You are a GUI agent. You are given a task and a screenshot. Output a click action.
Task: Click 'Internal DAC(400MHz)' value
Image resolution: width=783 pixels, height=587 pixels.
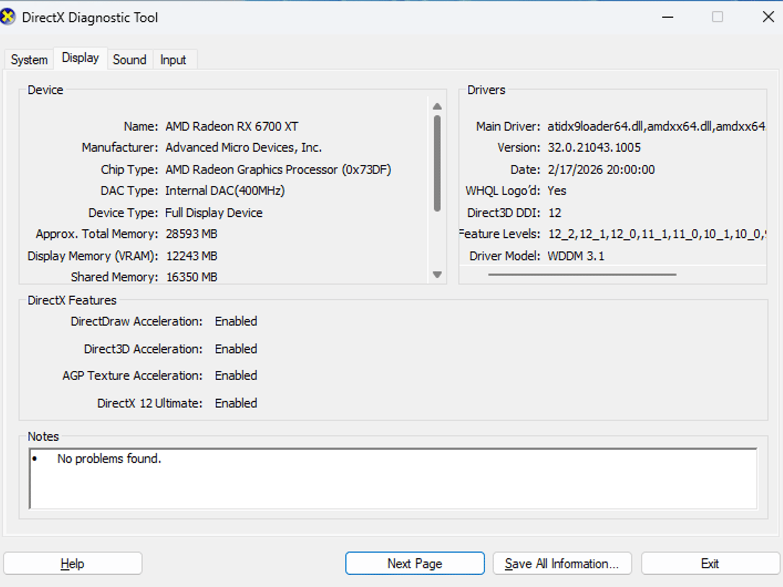225,191
